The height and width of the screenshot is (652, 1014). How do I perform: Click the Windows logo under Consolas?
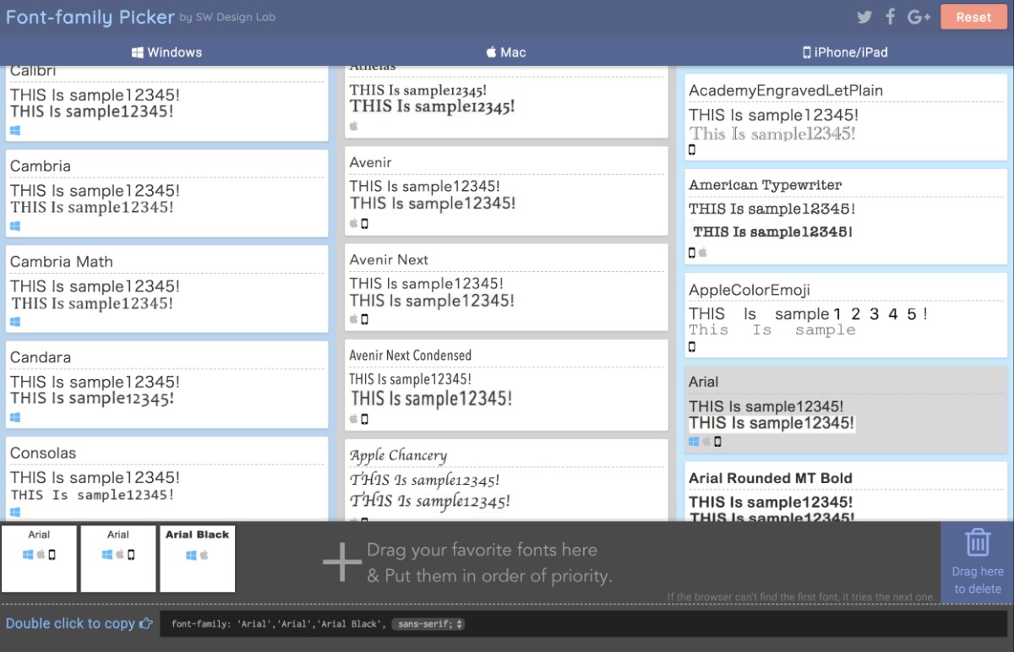[15, 513]
